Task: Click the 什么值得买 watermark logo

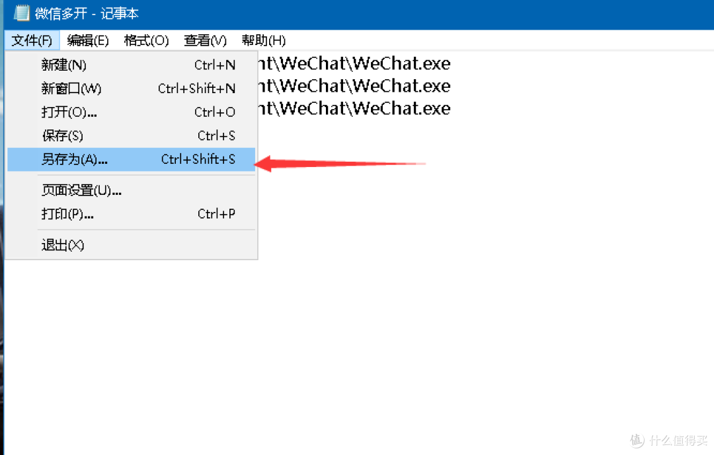Action: pyautogui.click(x=668, y=440)
